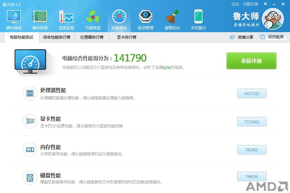Click the camera icon beside 保存截屏

point(262,37)
